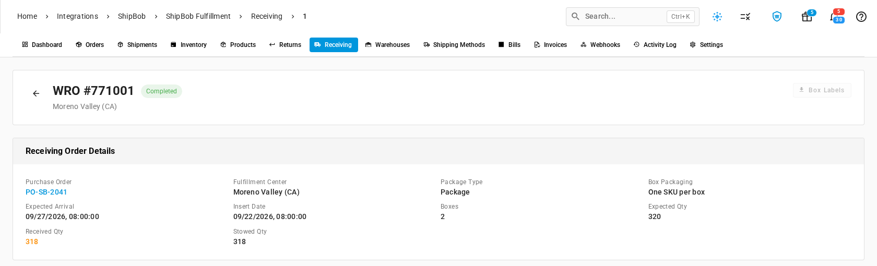This screenshot has height=266, width=877.
Task: Click the Integrations breadcrumb
Action: pos(77,17)
